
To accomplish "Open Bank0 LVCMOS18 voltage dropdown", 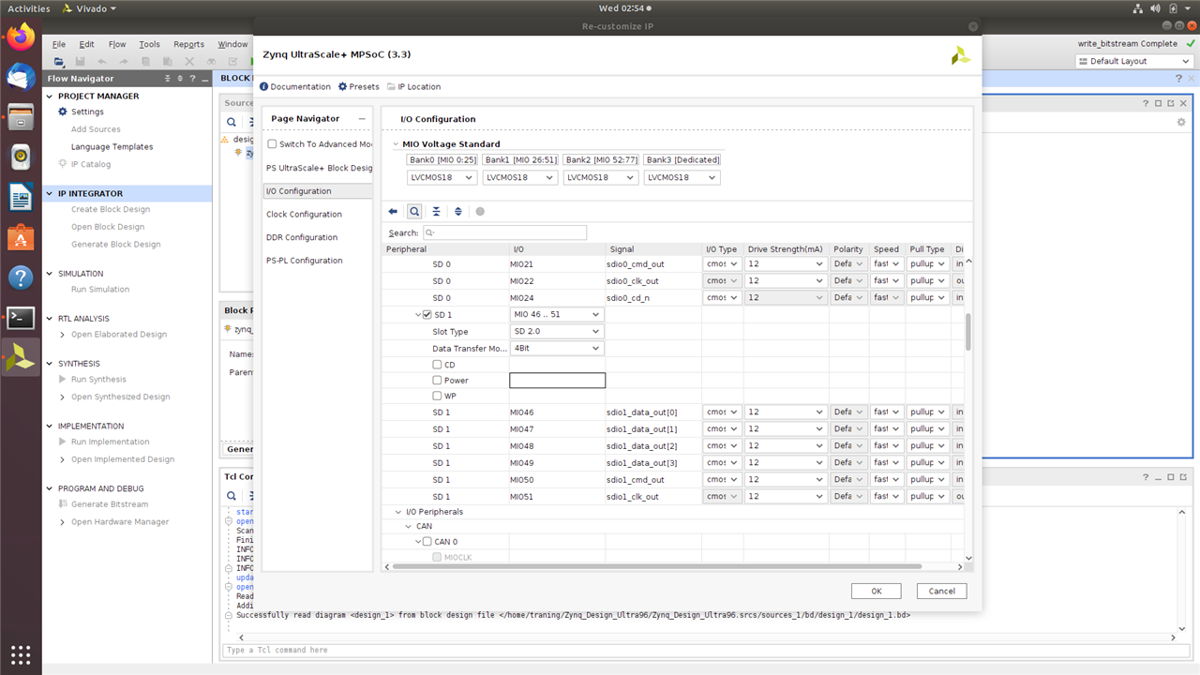I will (x=442, y=177).
